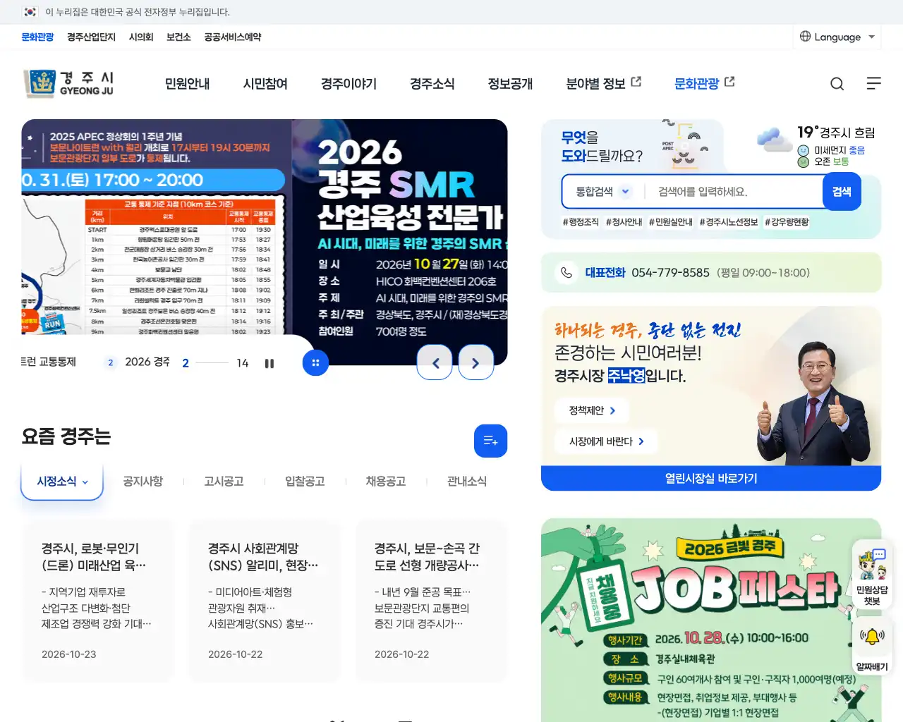The width and height of the screenshot is (903, 722).
Task: Switch to the 채용공고 tab
Action: 386,482
